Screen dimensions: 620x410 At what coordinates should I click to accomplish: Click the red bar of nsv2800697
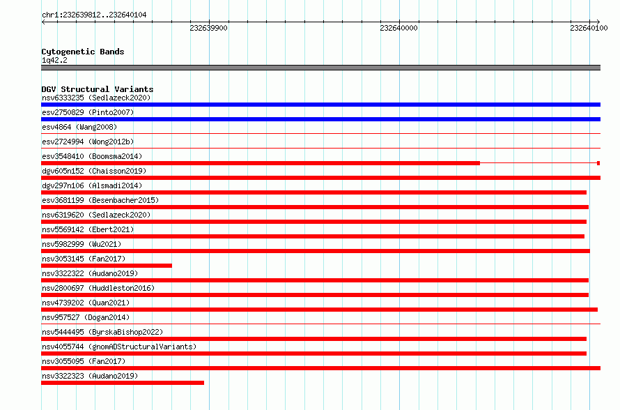pos(315,295)
